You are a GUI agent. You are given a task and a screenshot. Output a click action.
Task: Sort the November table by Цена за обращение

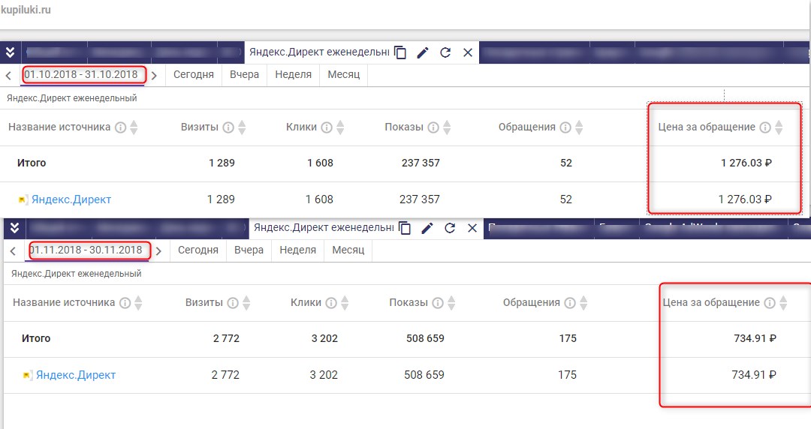(783, 303)
